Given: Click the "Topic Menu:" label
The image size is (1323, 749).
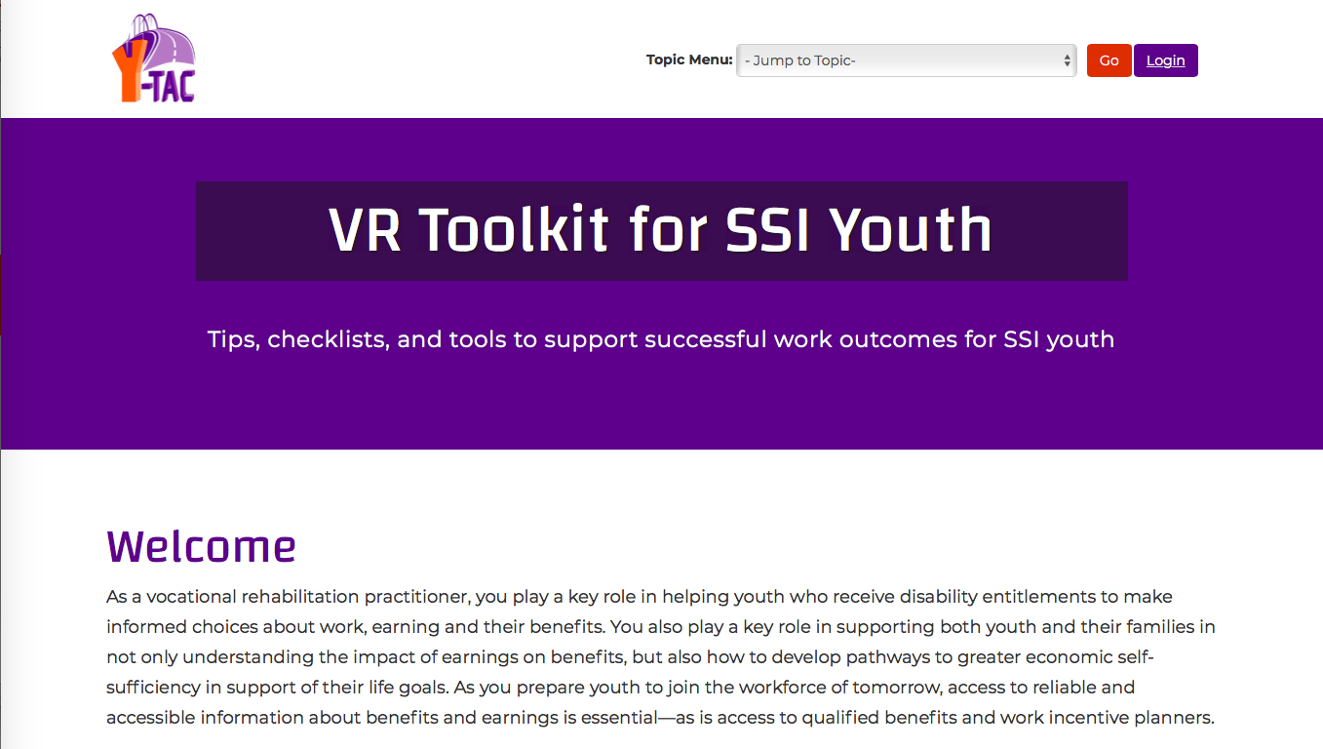Looking at the screenshot, I should coord(688,59).
